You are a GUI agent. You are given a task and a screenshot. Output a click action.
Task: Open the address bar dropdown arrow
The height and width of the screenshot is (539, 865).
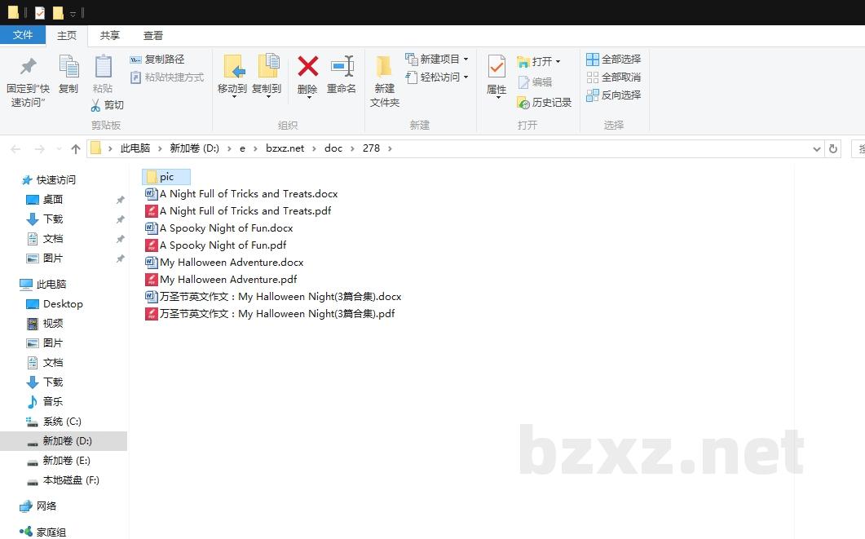817,148
